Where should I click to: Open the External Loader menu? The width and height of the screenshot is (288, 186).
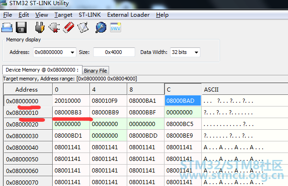click(128, 15)
